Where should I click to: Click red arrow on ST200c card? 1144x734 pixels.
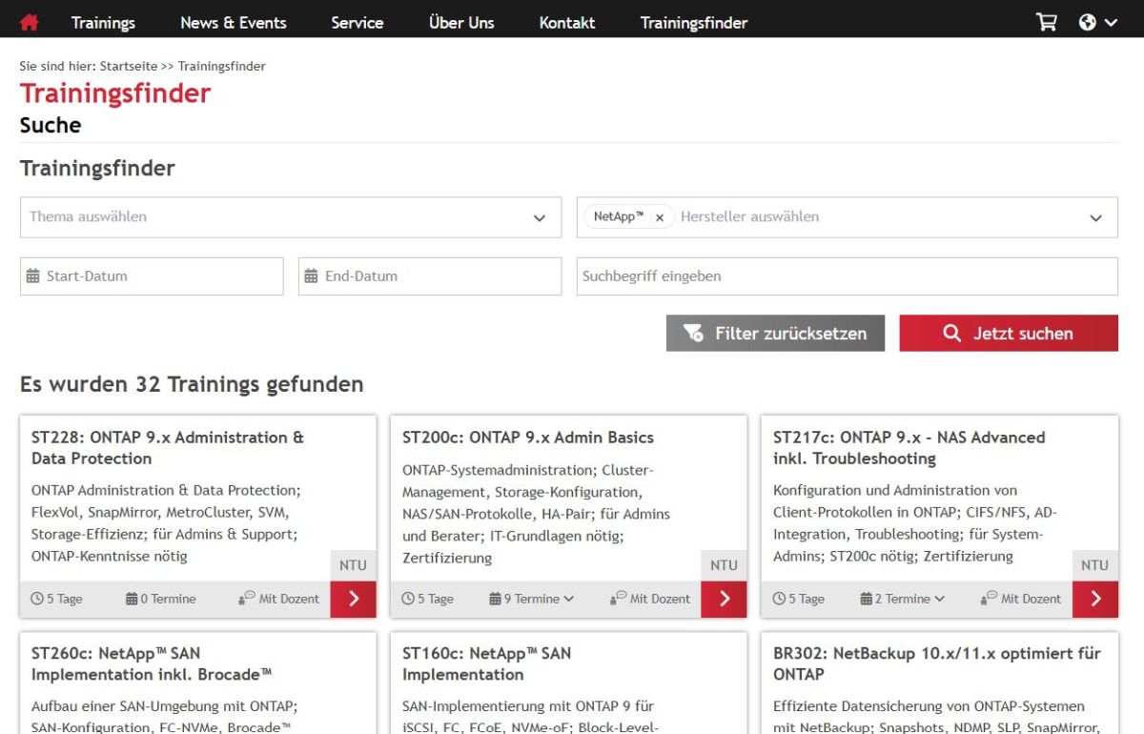point(725,599)
